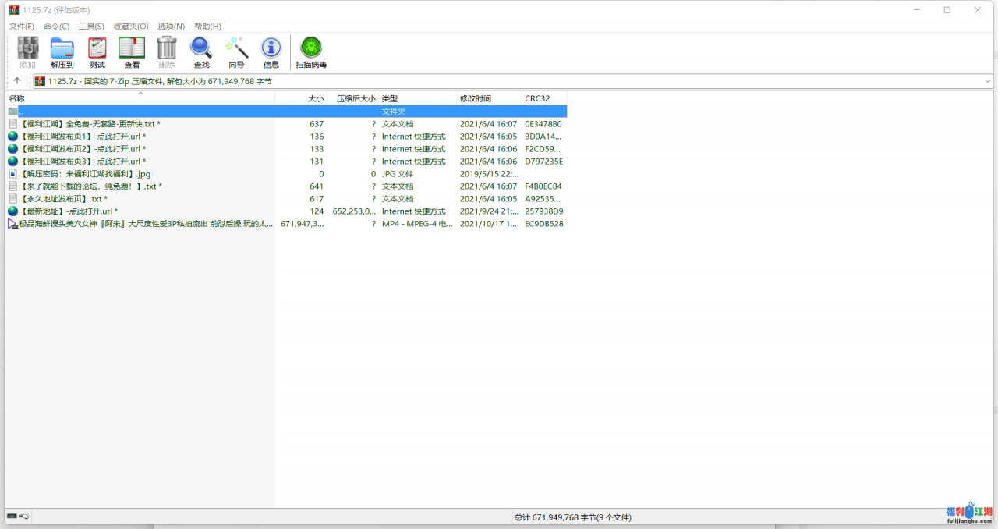
Task: Open the 查看 (View) file tool
Action: [132, 52]
